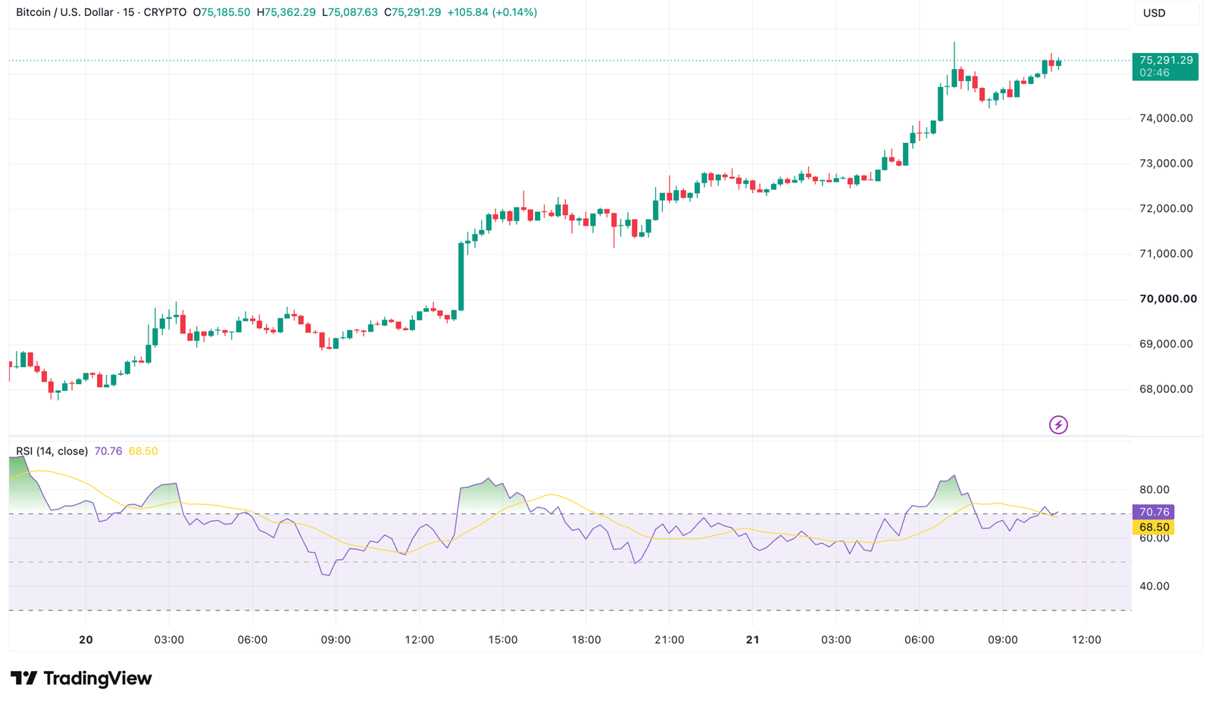The height and width of the screenshot is (705, 1212).
Task: Click the 68,000.00 price axis label
Action: 1166,389
